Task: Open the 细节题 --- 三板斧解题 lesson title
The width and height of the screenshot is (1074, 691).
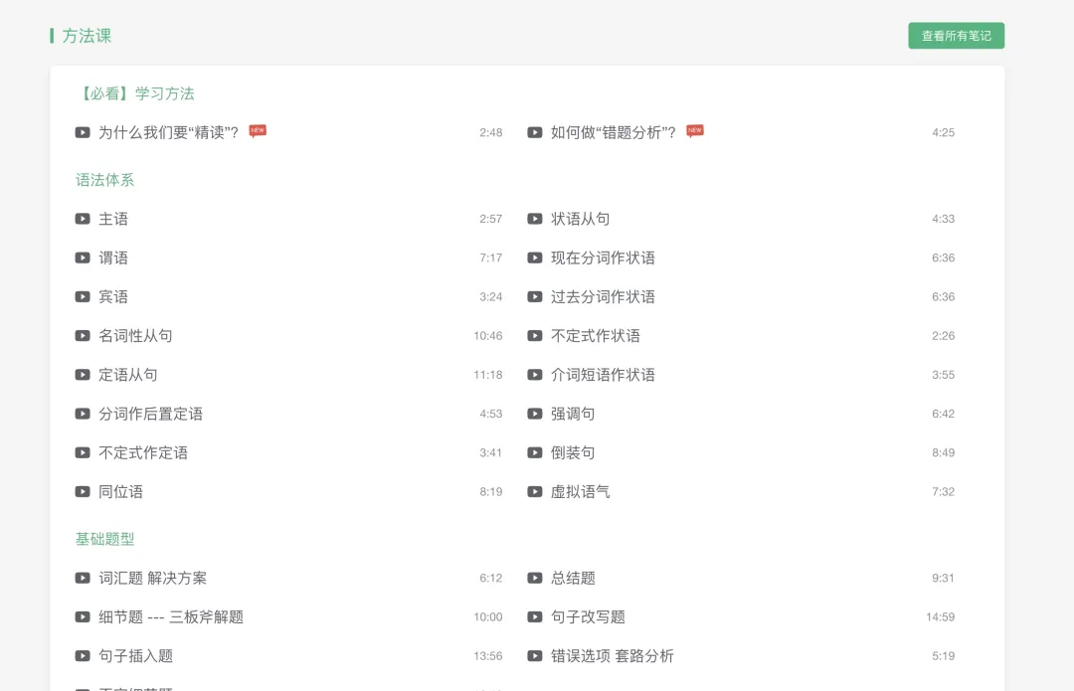Action: [171, 617]
